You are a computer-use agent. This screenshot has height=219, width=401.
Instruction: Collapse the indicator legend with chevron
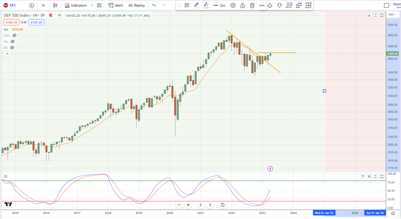click(7, 54)
